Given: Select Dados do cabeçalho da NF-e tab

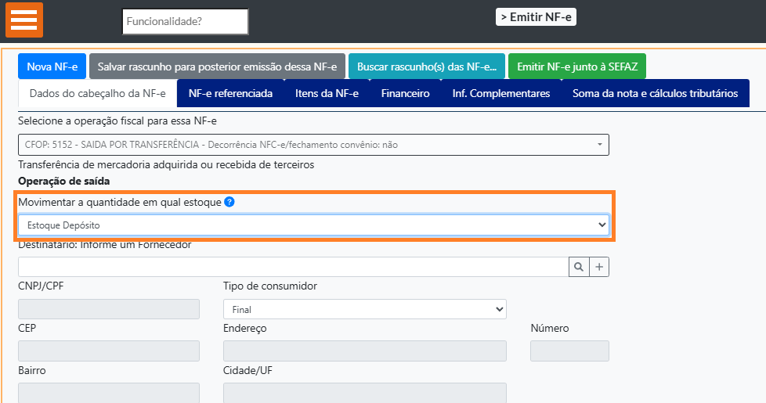Looking at the screenshot, I should (97, 94).
